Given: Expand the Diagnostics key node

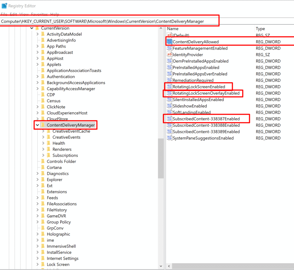Looking at the screenshot, I should tap(38, 174).
